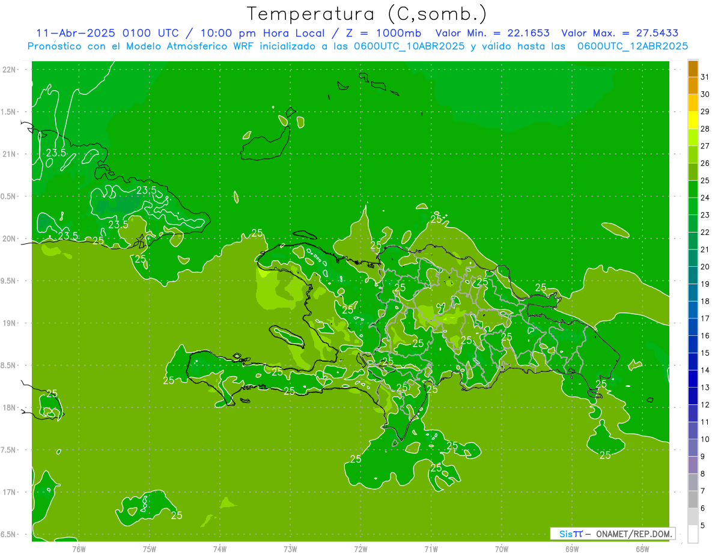Click the 17N latitude label

[10, 492]
